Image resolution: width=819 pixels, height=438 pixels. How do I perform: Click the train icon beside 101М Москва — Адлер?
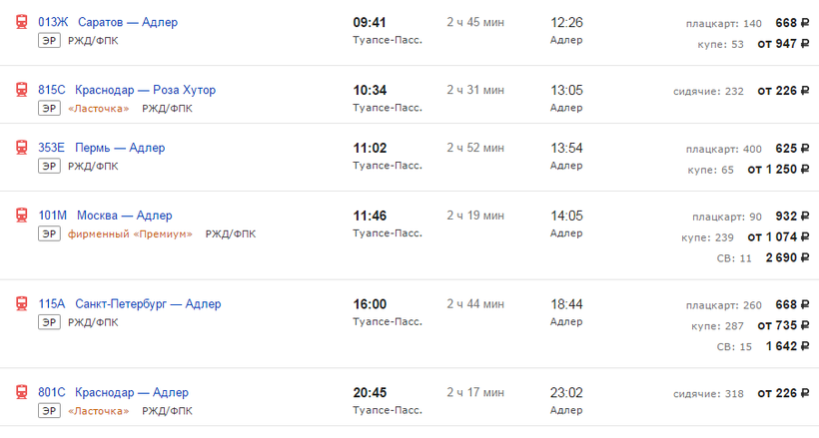pos(21,216)
